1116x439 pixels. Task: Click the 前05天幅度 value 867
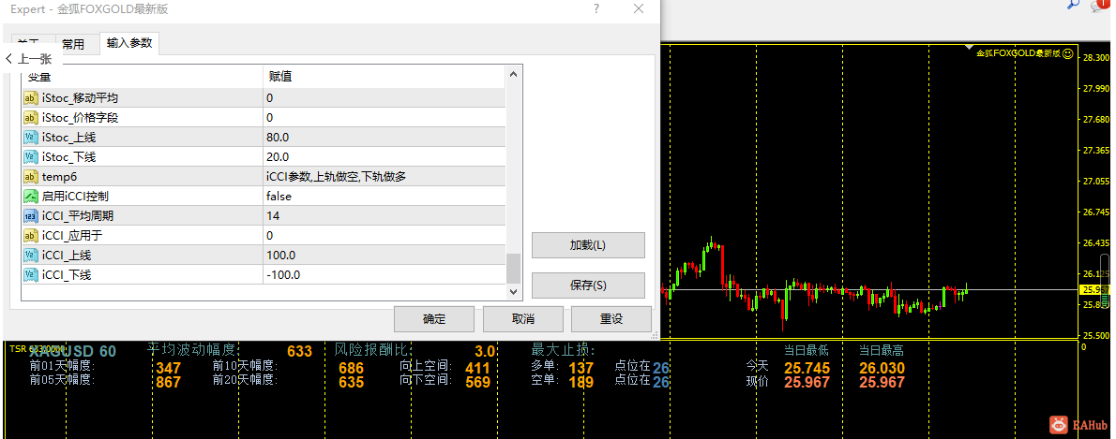[168, 382]
